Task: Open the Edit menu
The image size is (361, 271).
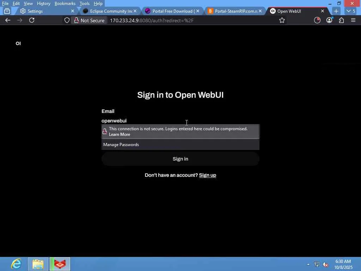Action: pyautogui.click(x=16, y=4)
